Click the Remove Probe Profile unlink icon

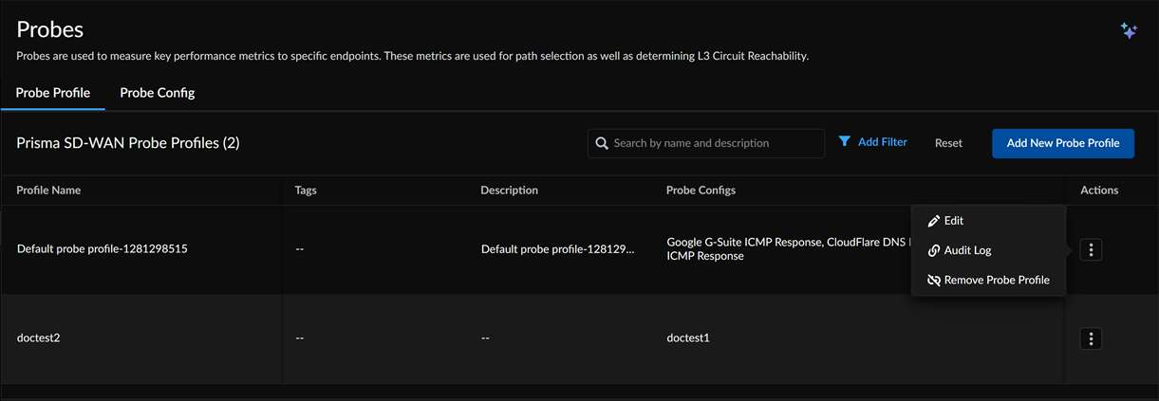tap(934, 281)
